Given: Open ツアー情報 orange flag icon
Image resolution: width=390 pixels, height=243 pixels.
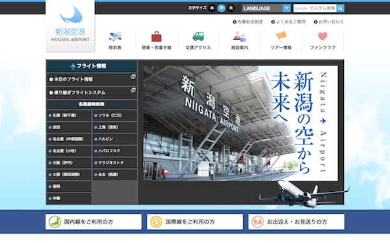Looking at the screenshot, I should point(281,36).
